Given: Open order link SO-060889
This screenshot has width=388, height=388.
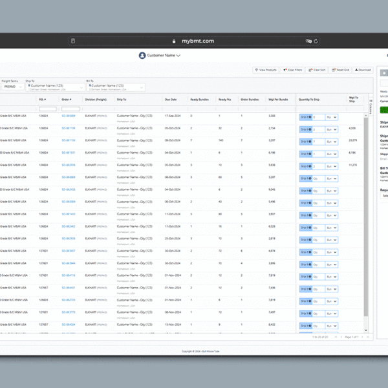Looking at the screenshot, I should (69, 116).
